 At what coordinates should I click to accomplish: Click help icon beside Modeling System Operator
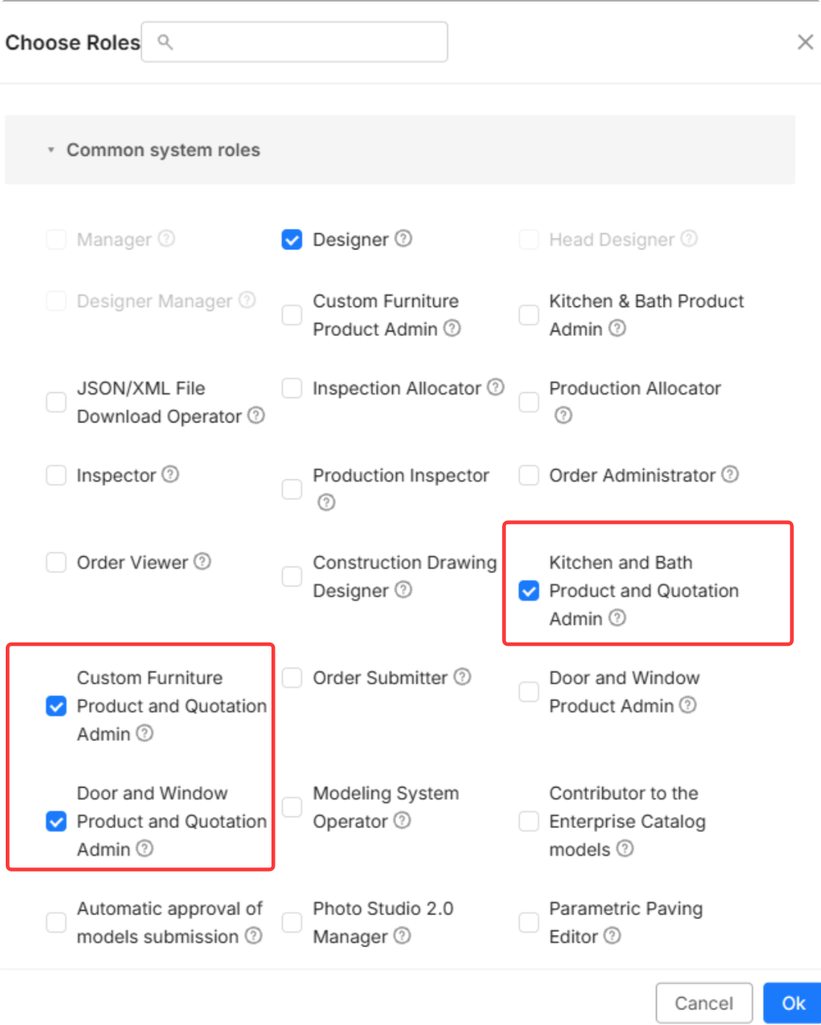pyautogui.click(x=402, y=821)
